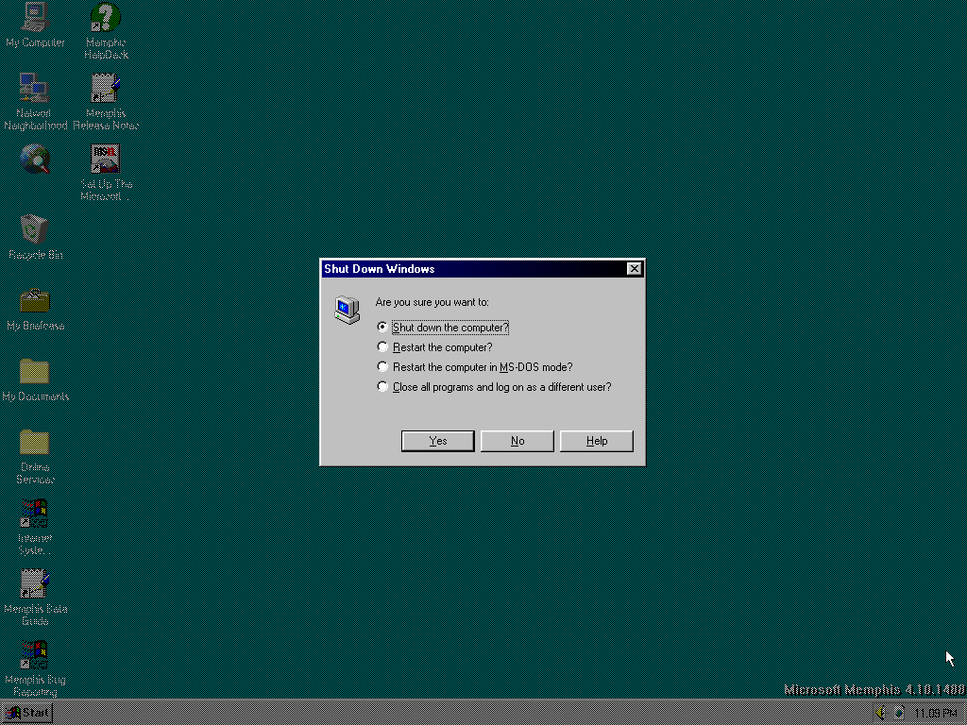Open the Memphis HelpDesk shortcut
The width and height of the screenshot is (967, 725).
[x=105, y=19]
